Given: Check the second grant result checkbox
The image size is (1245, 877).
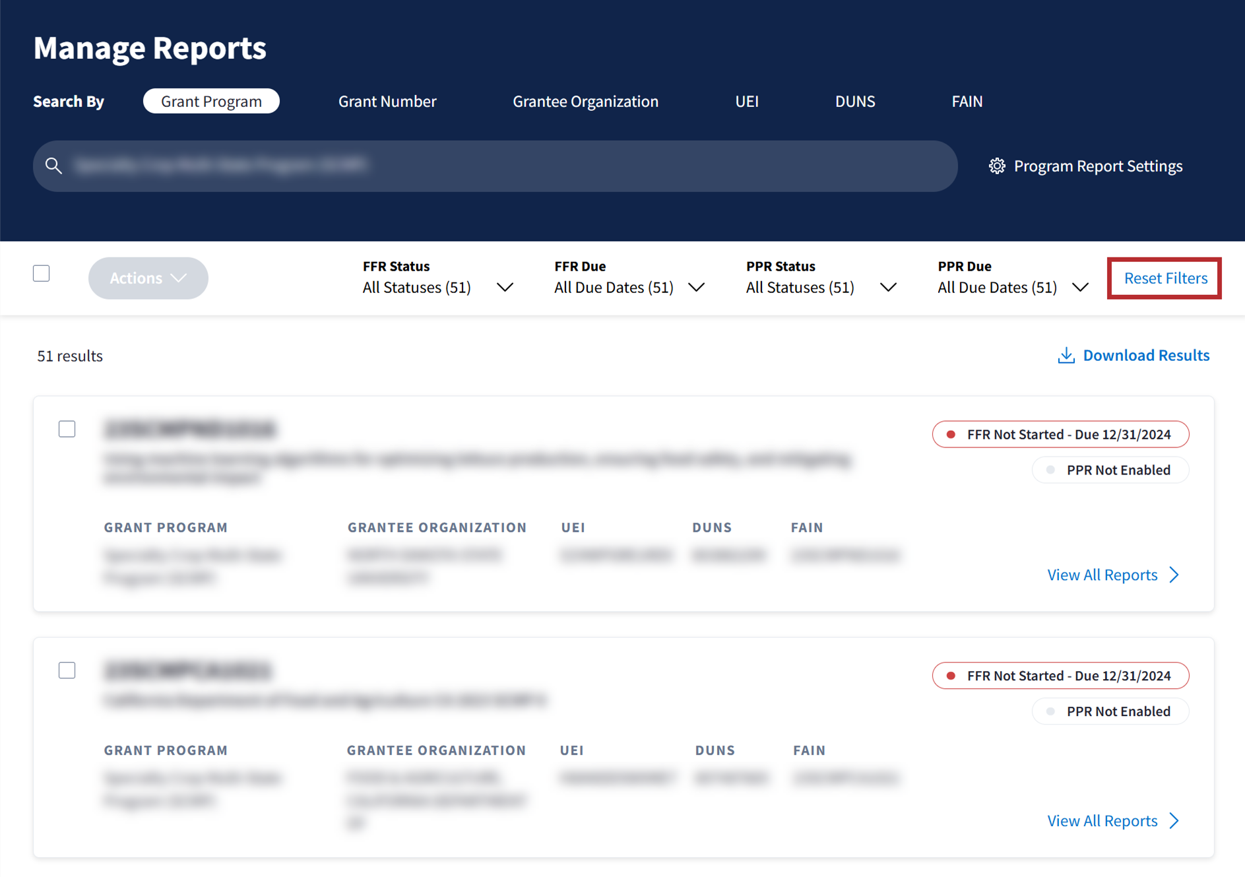Looking at the screenshot, I should click(67, 670).
